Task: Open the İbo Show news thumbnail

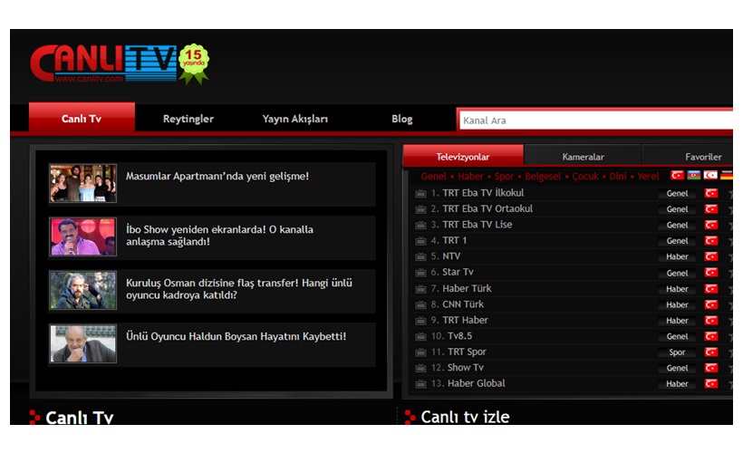Action: pyautogui.click(x=82, y=236)
